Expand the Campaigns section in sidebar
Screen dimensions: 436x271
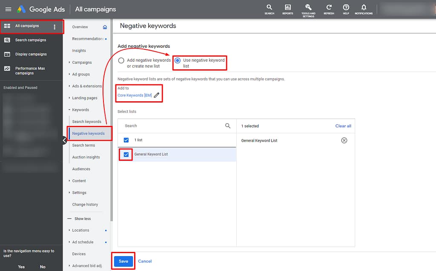[82, 63]
